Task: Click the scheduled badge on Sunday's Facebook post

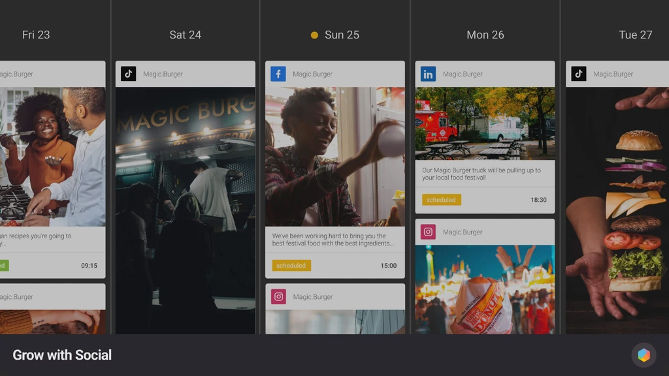Action: point(291,266)
